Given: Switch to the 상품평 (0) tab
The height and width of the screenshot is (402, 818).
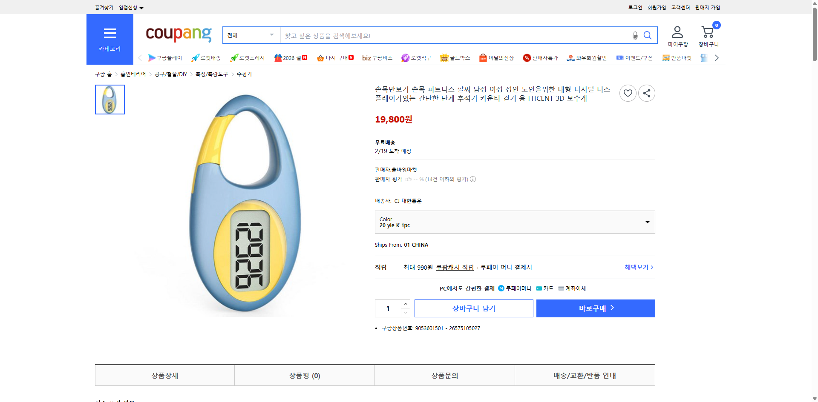Looking at the screenshot, I should [x=304, y=375].
